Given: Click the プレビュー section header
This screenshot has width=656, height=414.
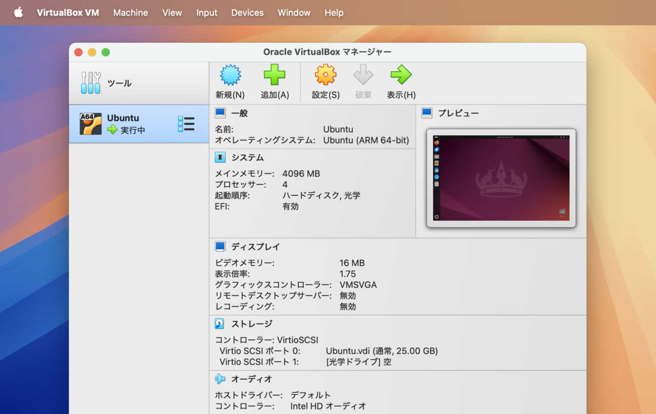Looking at the screenshot, I should tap(458, 113).
